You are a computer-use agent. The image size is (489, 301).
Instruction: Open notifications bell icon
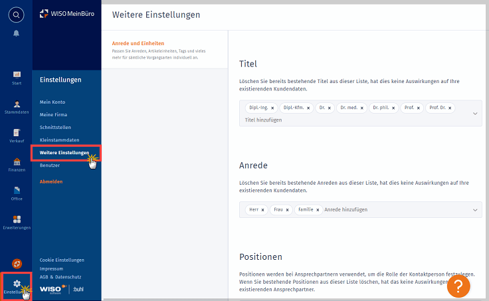tap(17, 33)
